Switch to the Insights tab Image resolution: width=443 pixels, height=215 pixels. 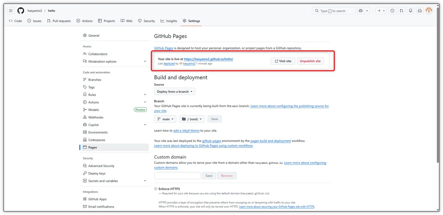point(169,21)
